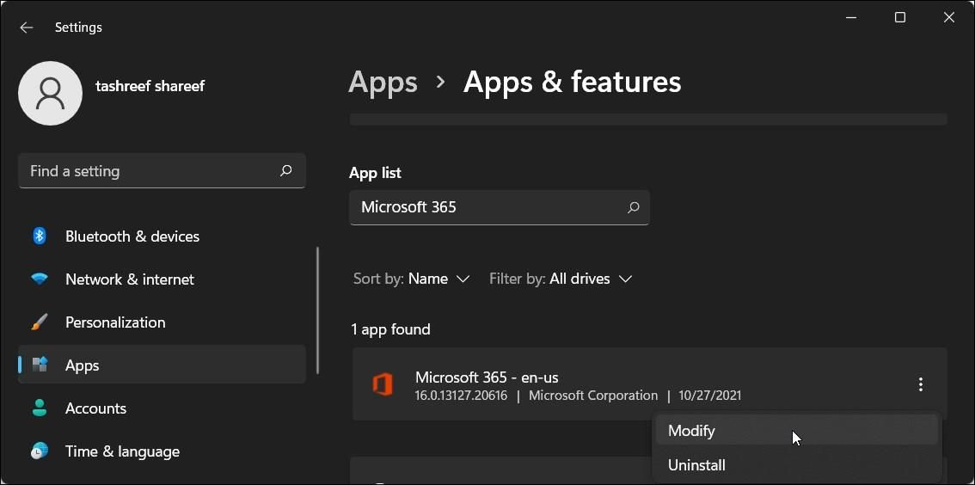Go back using the Settings back arrow
This screenshot has height=485, width=975.
point(26,28)
